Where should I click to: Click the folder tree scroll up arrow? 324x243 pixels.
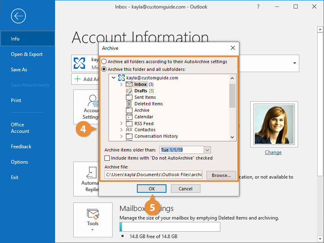tap(232, 78)
